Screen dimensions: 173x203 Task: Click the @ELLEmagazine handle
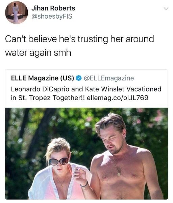coord(109,78)
